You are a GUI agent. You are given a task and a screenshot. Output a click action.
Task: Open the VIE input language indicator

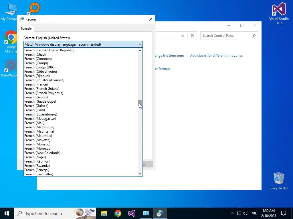[x=254, y=213]
